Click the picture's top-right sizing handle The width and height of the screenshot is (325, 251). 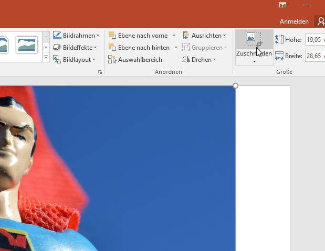(x=235, y=85)
